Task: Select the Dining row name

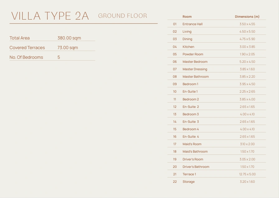Action: 187,39
